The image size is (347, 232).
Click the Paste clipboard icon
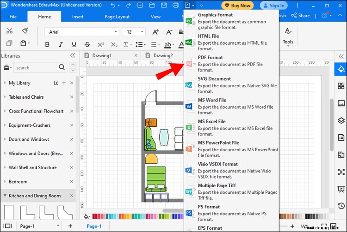23,43
